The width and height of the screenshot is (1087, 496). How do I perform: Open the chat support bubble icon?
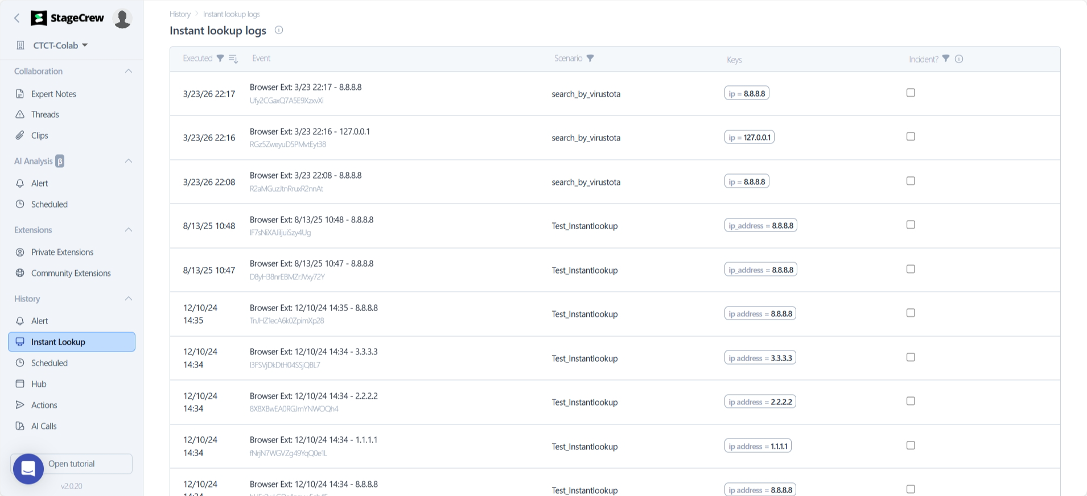[28, 469]
